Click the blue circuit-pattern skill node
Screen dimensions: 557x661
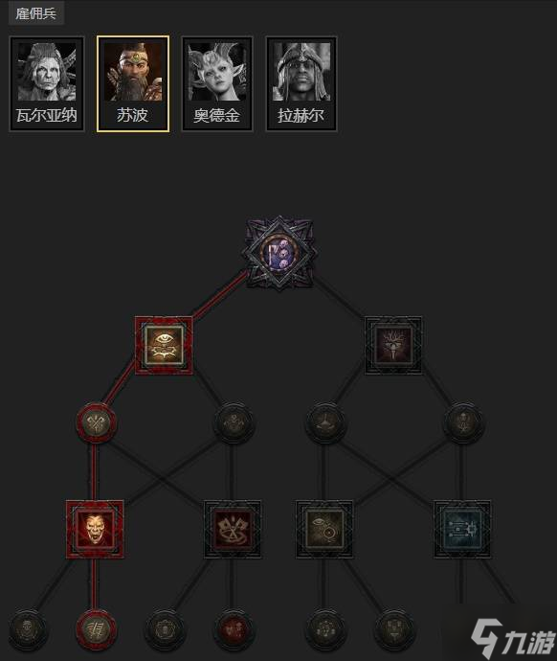(462, 529)
